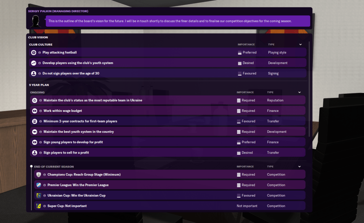364x223 pixels.
Task: Click the Premier League competition logo
Action: pyautogui.click(x=38, y=185)
